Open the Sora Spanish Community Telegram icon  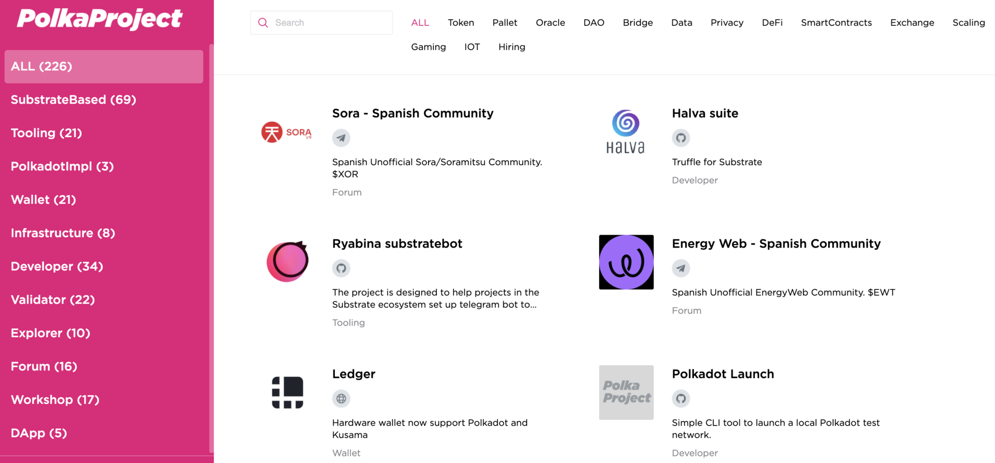pyautogui.click(x=341, y=138)
